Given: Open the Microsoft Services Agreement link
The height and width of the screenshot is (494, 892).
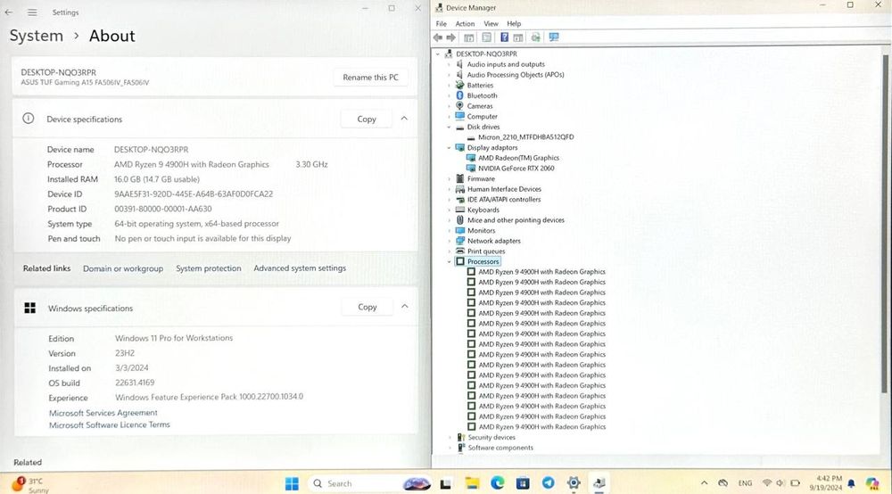Looking at the screenshot, I should point(103,413).
